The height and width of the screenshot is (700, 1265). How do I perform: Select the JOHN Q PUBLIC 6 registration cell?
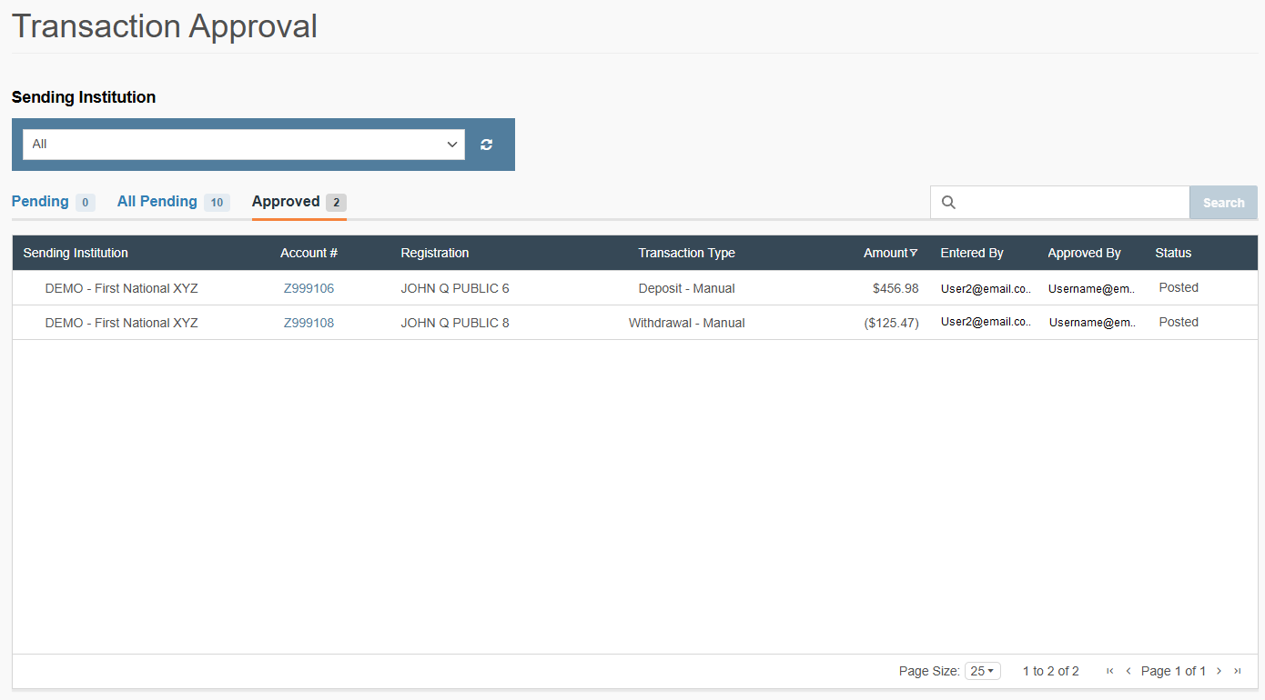[x=455, y=288]
